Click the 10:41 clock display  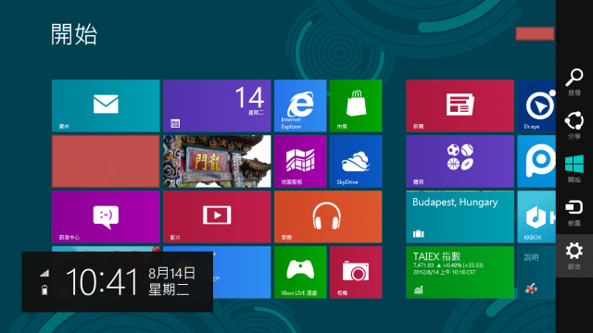click(x=102, y=281)
